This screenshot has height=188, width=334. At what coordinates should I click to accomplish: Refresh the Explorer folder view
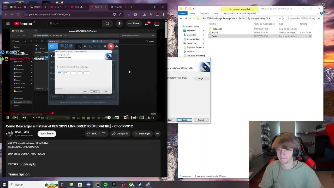(283, 19)
